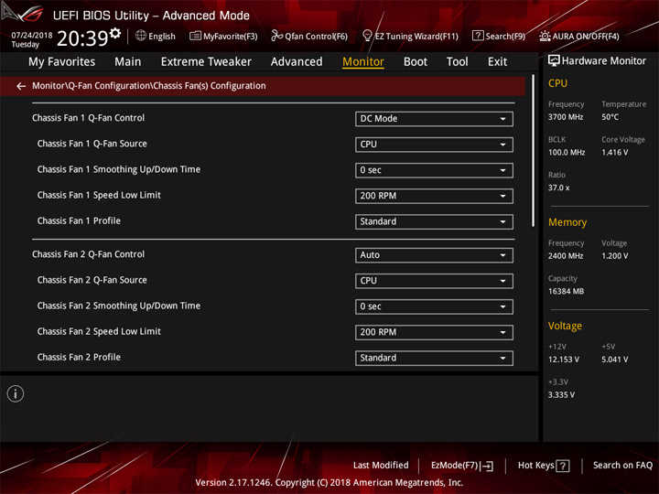659x494 pixels.
Task: Open Chassis Fan 2 Speed Low Limit dropdown
Action: 434,332
